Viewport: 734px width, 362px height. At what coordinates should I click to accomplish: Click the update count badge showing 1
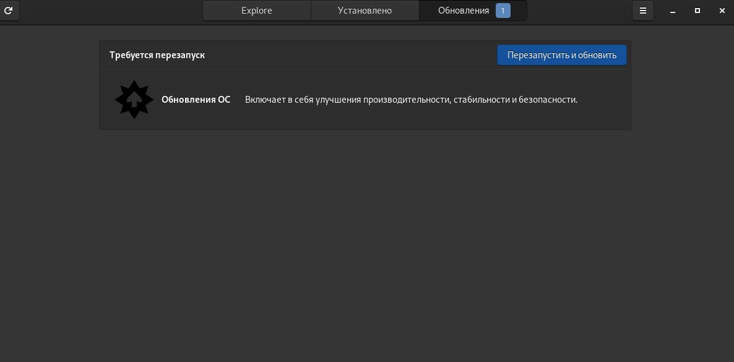tap(503, 11)
